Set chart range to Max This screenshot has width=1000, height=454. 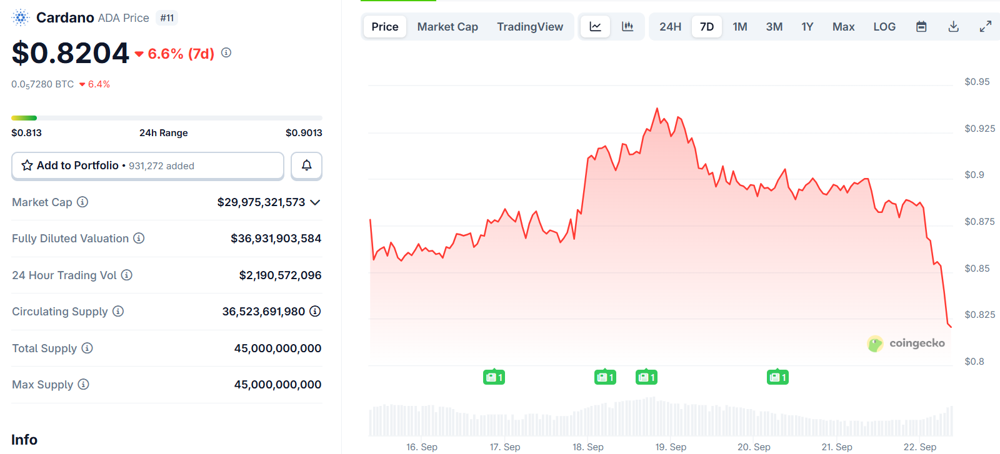point(843,27)
